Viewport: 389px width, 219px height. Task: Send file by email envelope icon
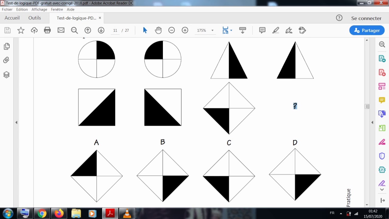pyautogui.click(x=61, y=30)
